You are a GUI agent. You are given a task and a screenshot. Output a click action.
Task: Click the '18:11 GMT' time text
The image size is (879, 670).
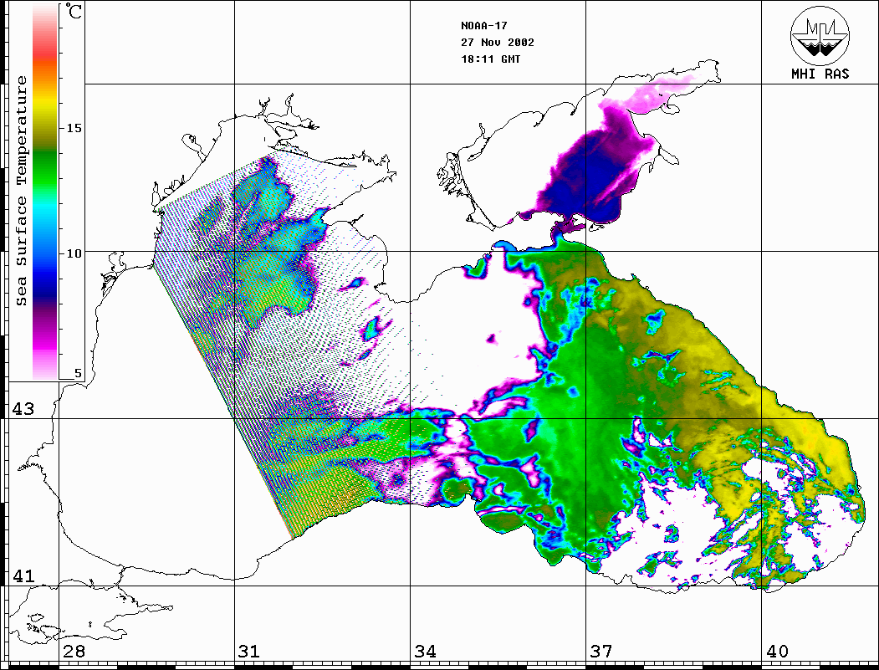[490, 59]
